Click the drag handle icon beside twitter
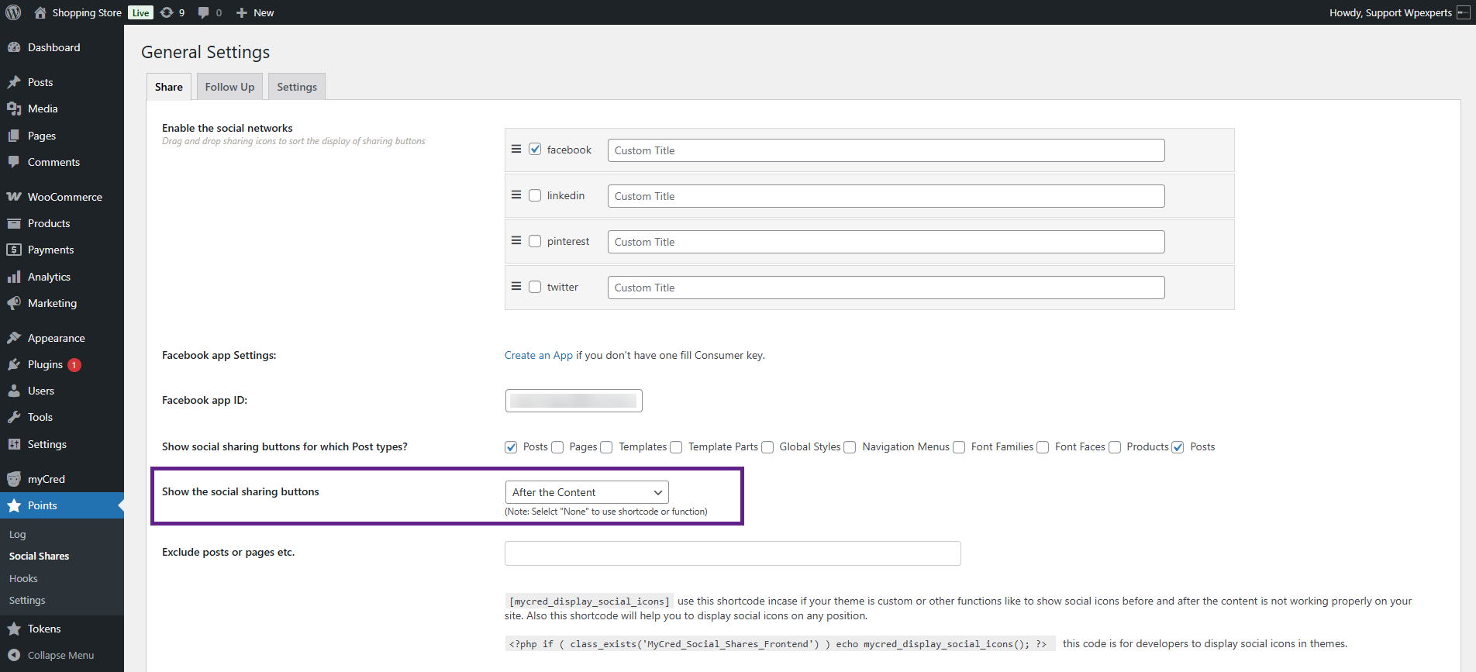 [516, 287]
